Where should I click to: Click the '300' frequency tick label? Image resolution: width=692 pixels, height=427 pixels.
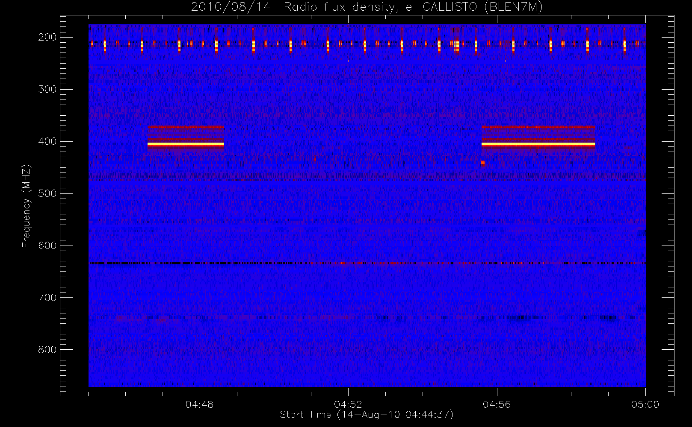pos(47,89)
